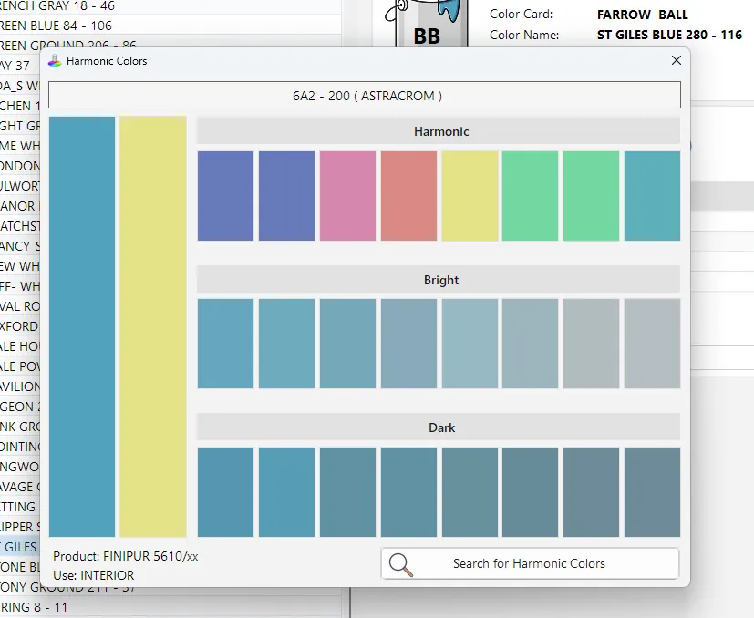Click the Bright section header
754x618 pixels.
(439, 280)
